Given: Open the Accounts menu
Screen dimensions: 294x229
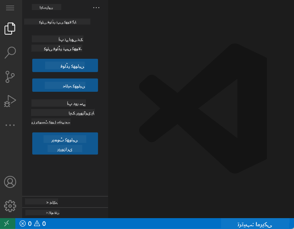Looking at the screenshot, I should (x=10, y=182).
